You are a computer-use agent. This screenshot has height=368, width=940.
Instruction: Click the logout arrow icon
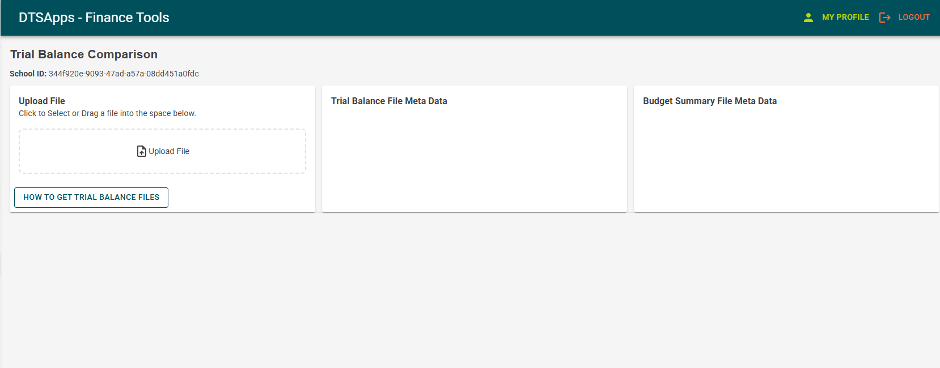(884, 18)
